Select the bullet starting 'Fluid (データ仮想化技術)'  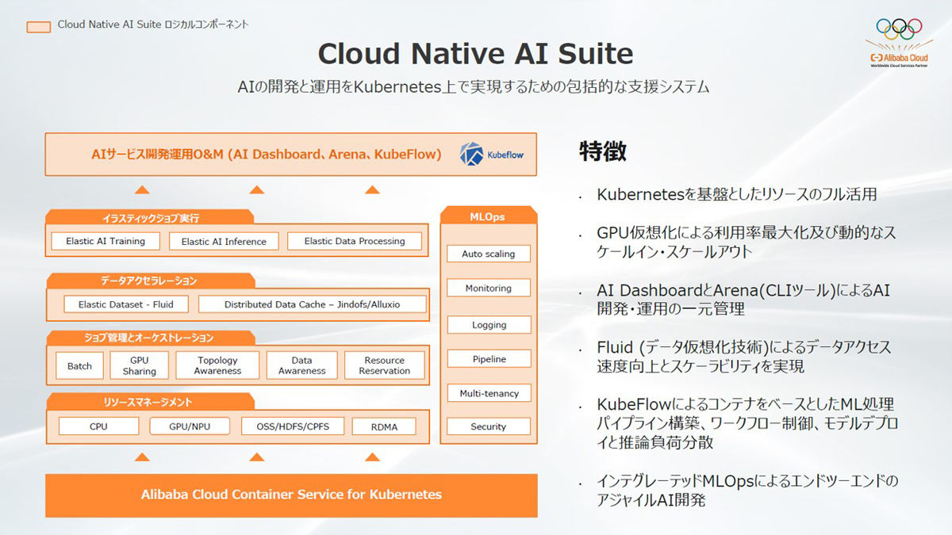pyautogui.click(x=744, y=357)
